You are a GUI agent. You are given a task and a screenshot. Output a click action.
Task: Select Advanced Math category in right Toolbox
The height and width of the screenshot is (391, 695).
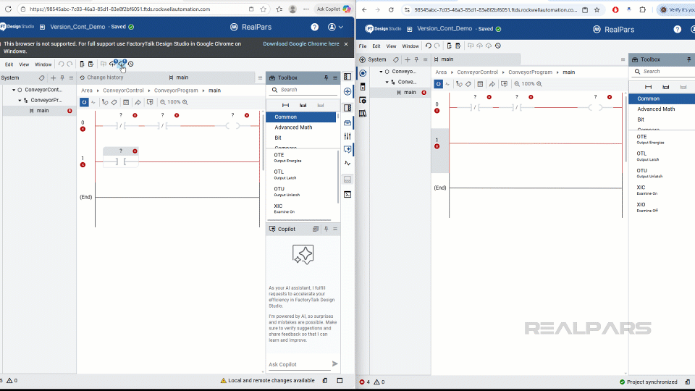click(x=656, y=109)
